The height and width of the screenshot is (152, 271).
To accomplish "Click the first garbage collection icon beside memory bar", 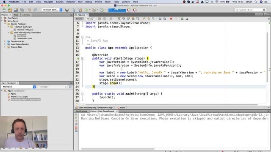I will click(x=129, y=10).
